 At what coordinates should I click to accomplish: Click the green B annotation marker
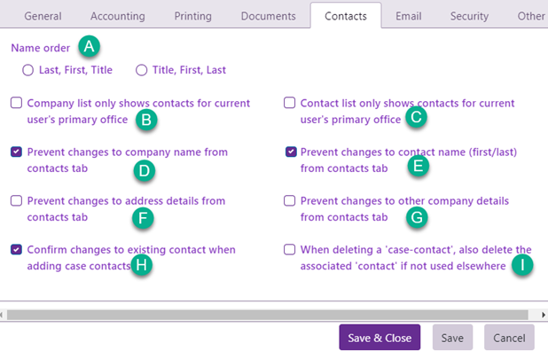146,120
